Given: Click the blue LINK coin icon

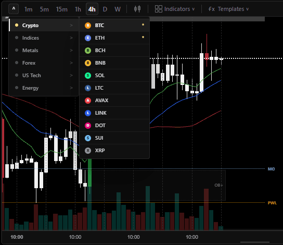Looking at the screenshot, I should click(x=88, y=113).
